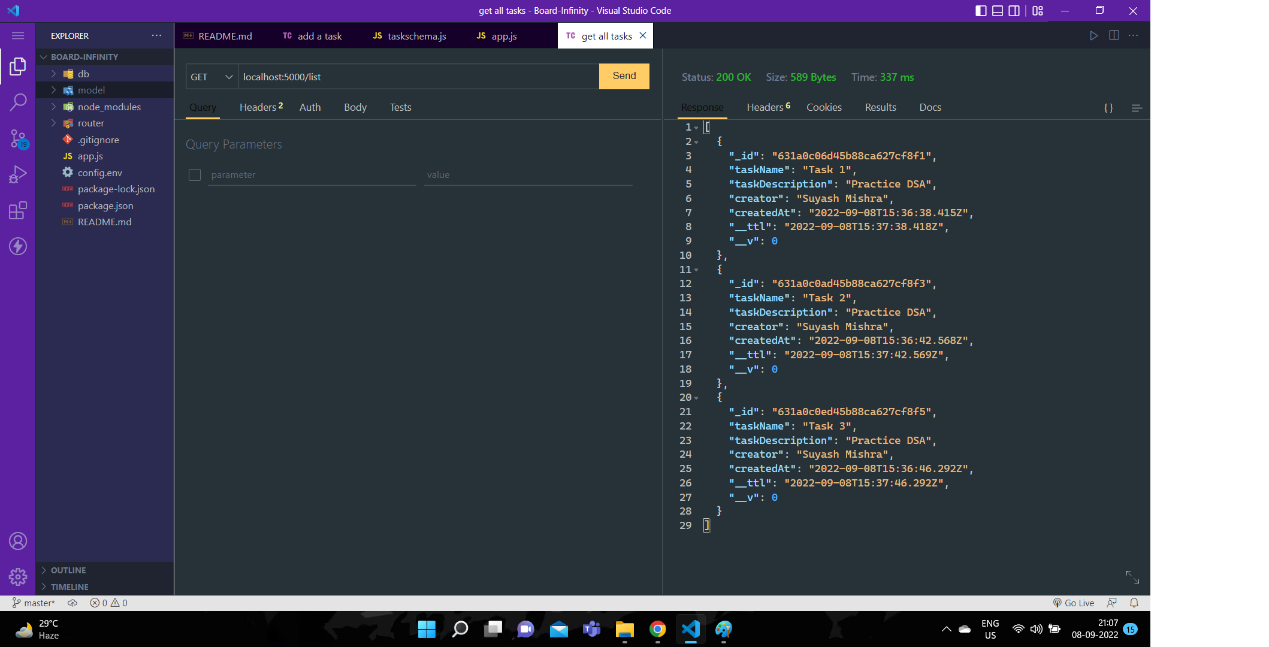Open Thunder Client lightning bolt icon
The width and height of the screenshot is (1269, 647).
(18, 246)
